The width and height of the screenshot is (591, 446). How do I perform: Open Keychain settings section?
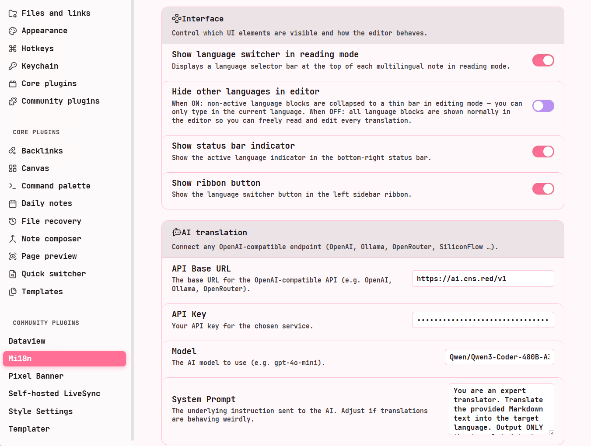pos(64,66)
